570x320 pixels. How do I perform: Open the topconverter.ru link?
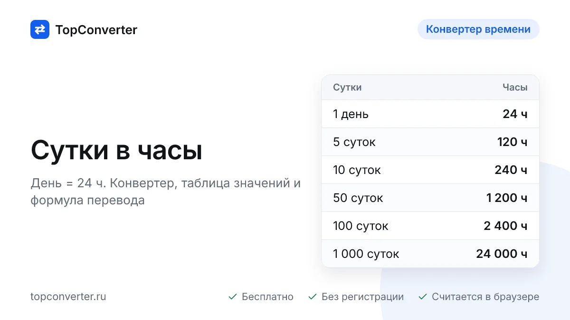[x=68, y=297]
